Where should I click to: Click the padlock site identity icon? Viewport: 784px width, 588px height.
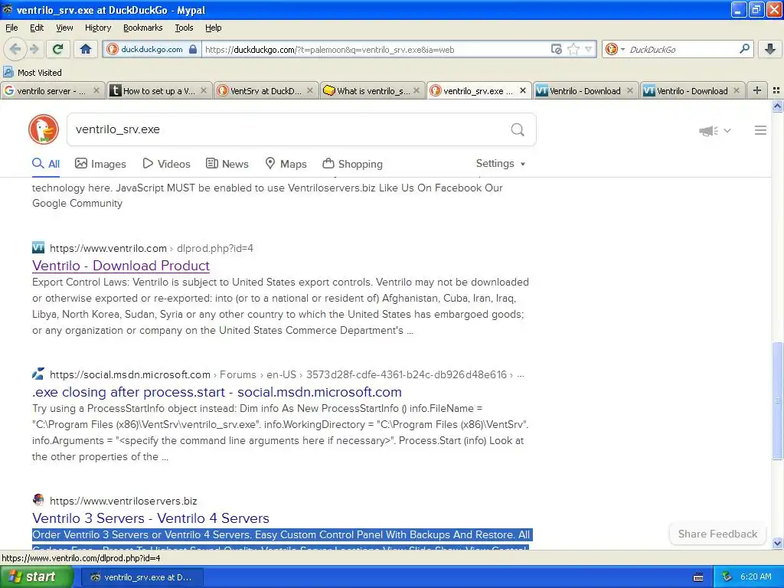click(x=193, y=49)
